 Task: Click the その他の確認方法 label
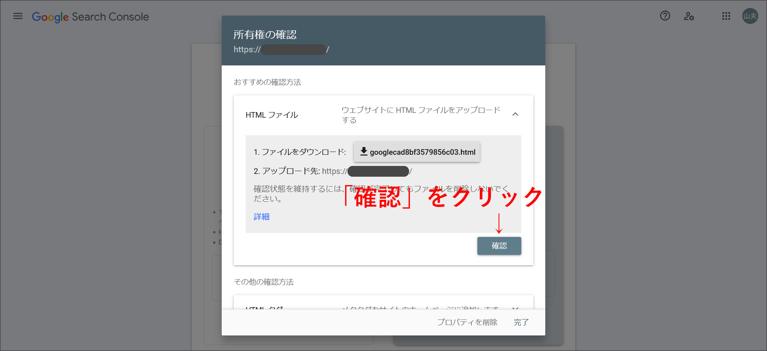click(x=264, y=282)
